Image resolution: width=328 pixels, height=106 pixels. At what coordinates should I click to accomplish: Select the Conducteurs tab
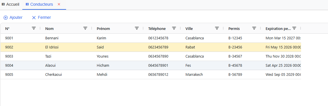coord(42,4)
